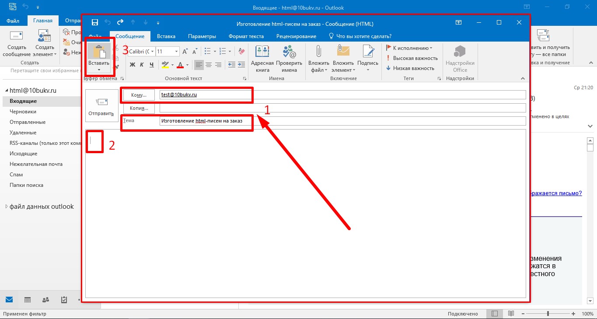
Task: Open the Формат текста tab
Action: [246, 36]
